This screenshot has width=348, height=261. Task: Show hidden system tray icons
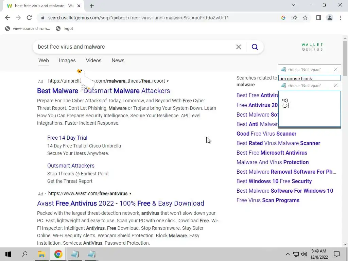288,254
